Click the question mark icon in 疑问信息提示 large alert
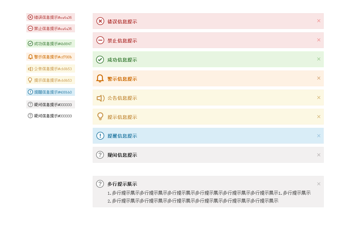The image size is (363, 225). (100, 155)
